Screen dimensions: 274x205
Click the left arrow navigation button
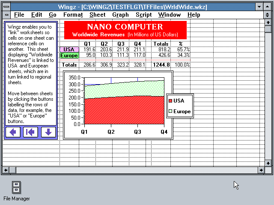(x=13, y=132)
